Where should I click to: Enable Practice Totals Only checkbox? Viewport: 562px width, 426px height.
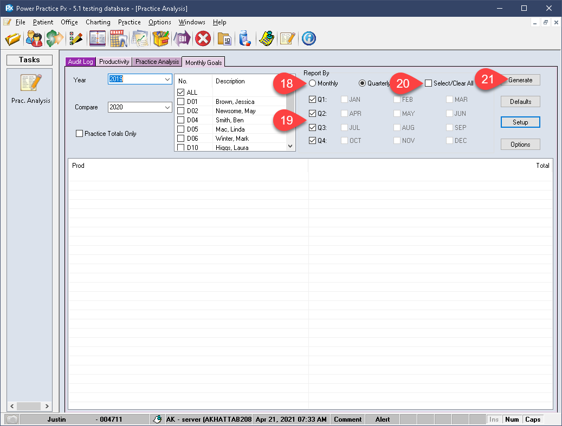80,134
